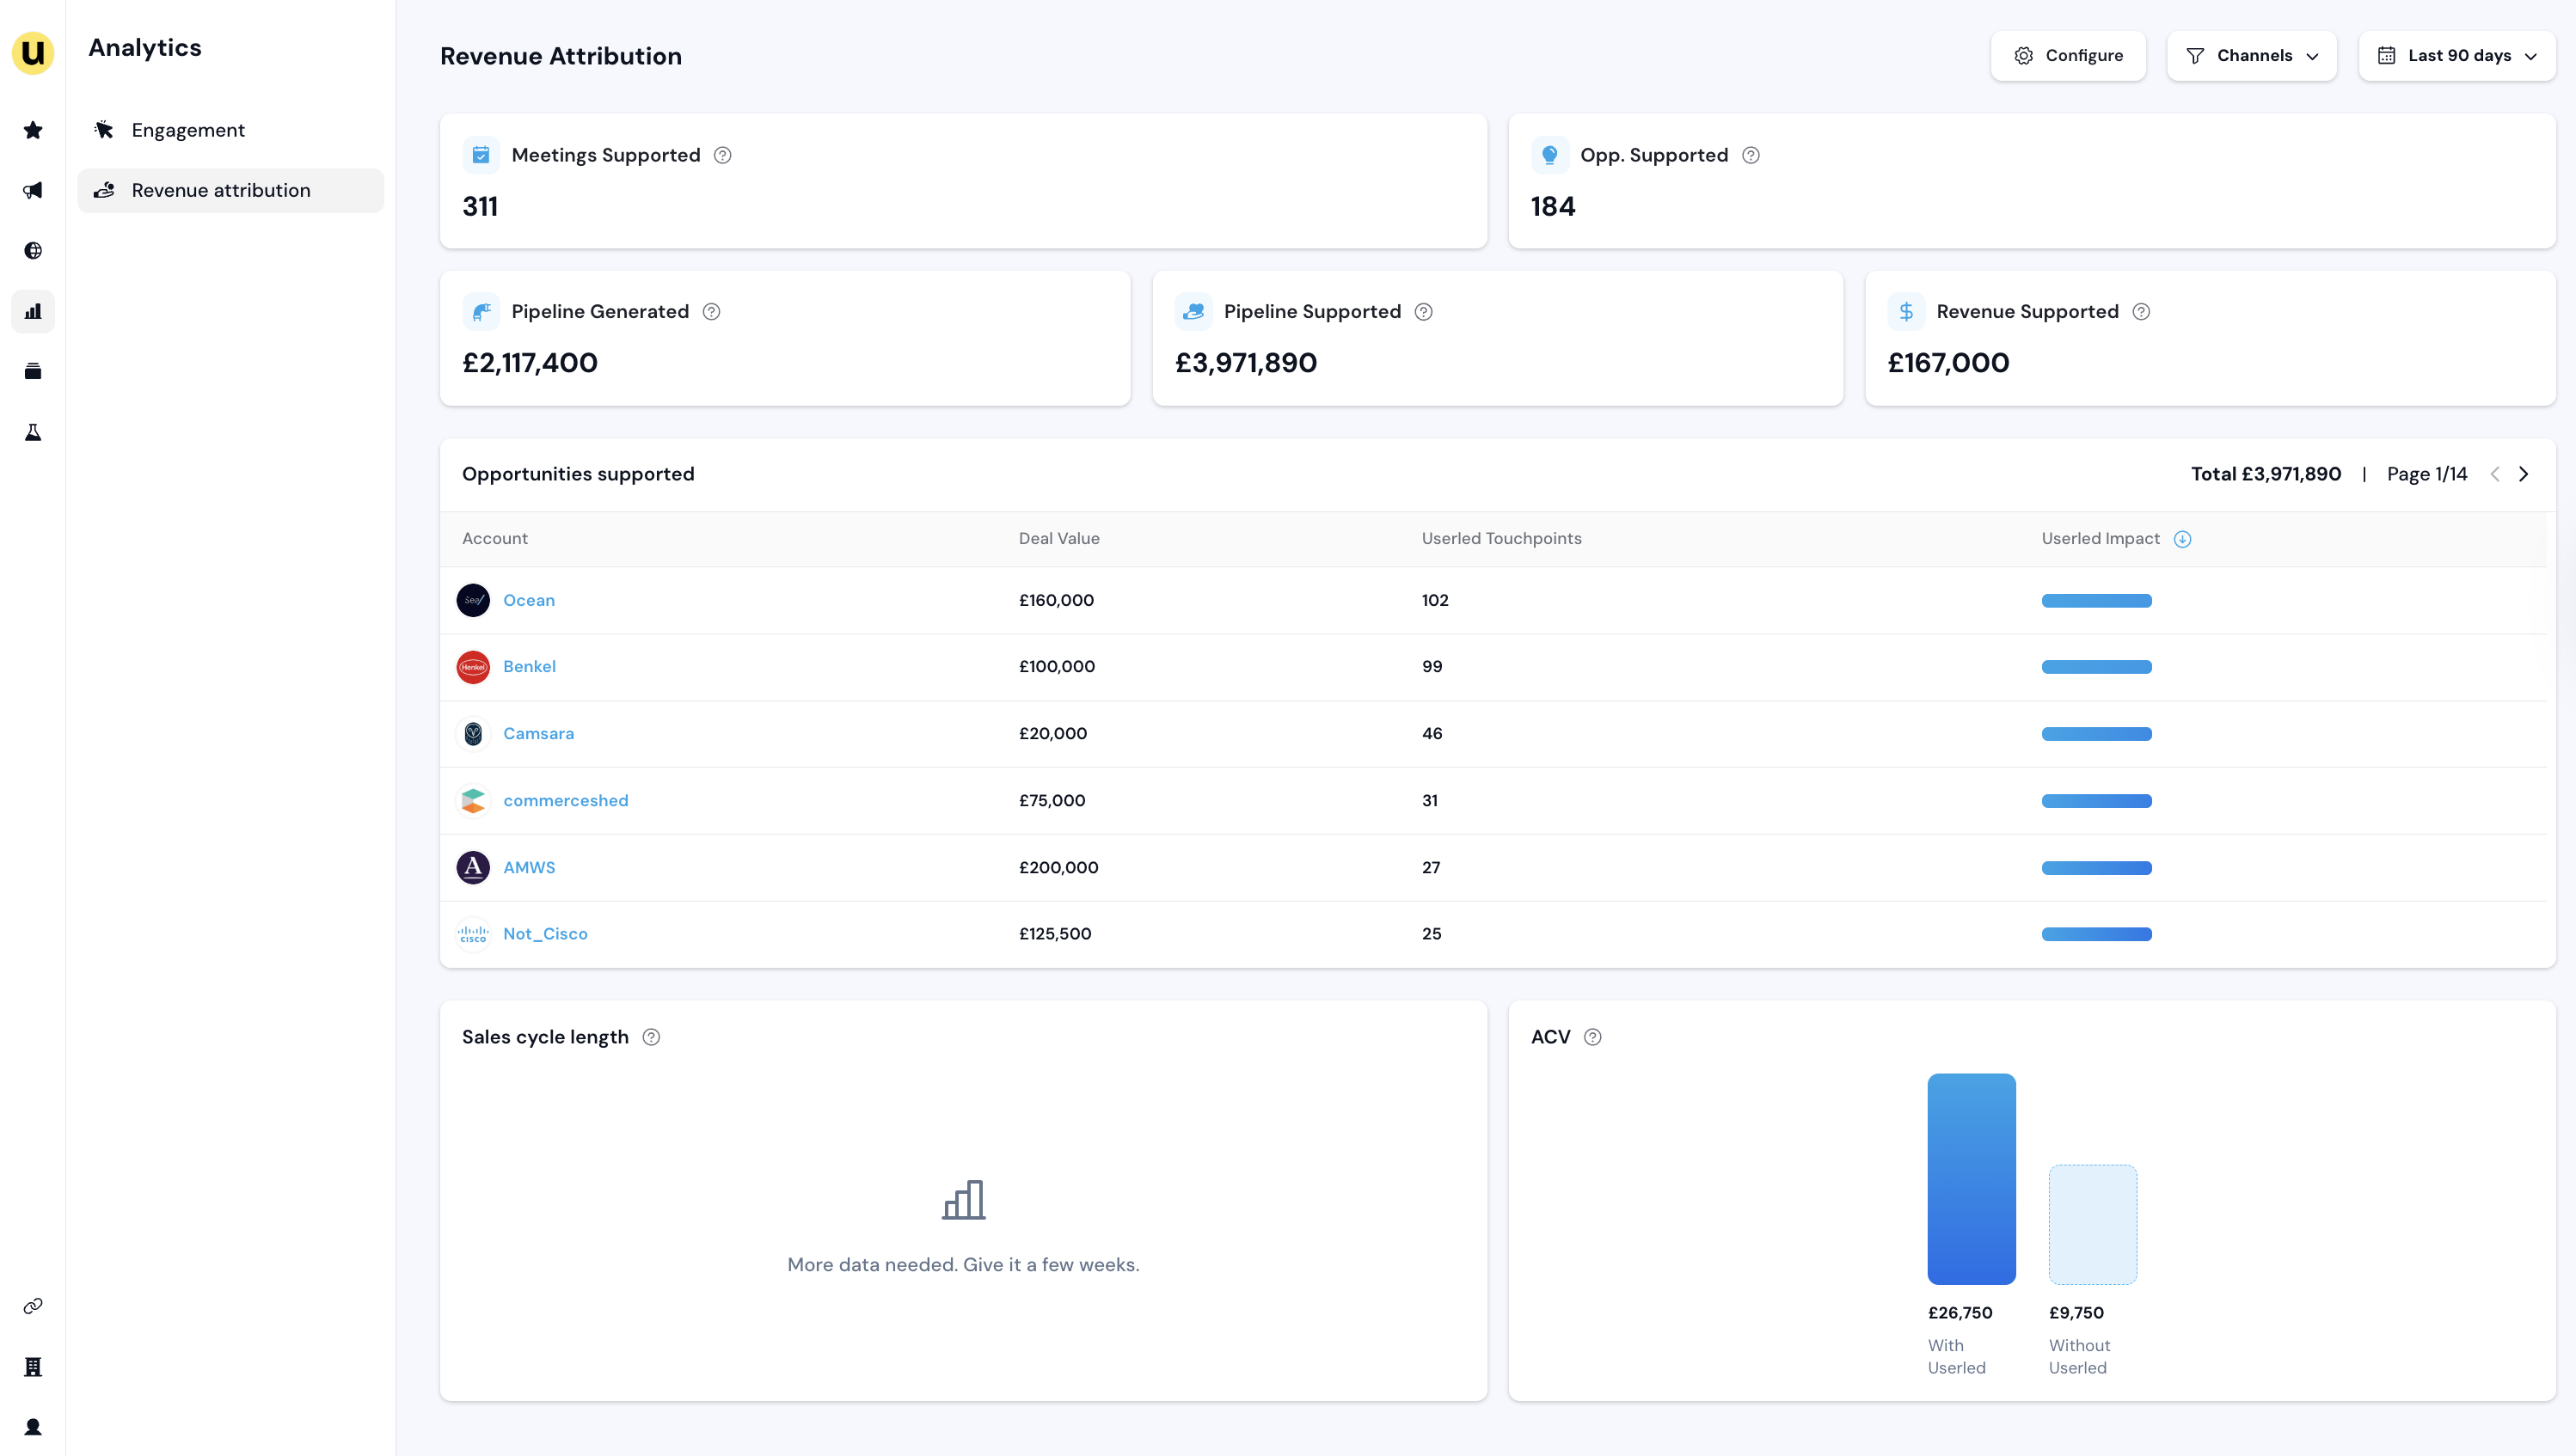Select the bar chart analytics sidebar icon
Screen dimensions: 2576x1456
(33, 311)
